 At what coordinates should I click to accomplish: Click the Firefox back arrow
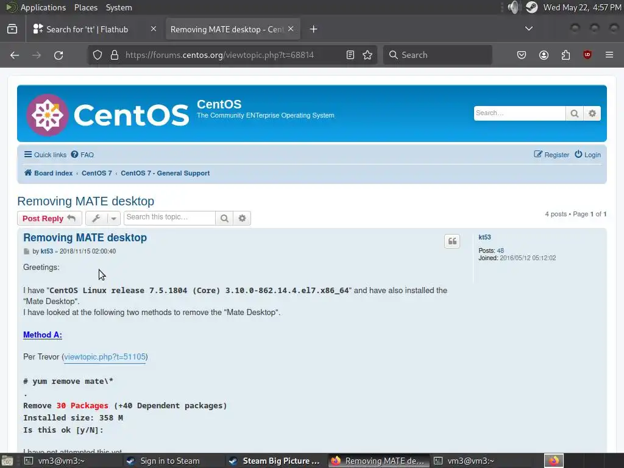tap(15, 55)
